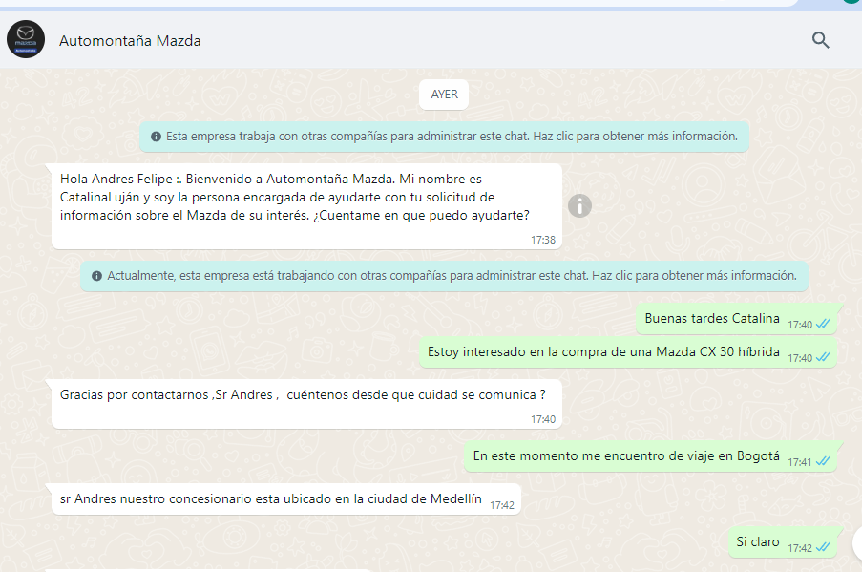Viewport: 862px width, 572px height.
Task: Open the Automontaña Mazda profile picture
Action: click(x=25, y=39)
